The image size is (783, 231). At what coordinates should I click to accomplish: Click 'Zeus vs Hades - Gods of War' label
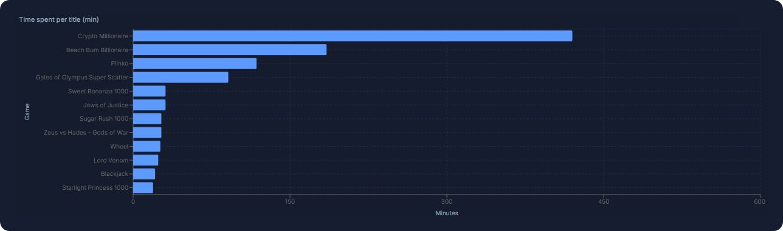tap(86, 132)
